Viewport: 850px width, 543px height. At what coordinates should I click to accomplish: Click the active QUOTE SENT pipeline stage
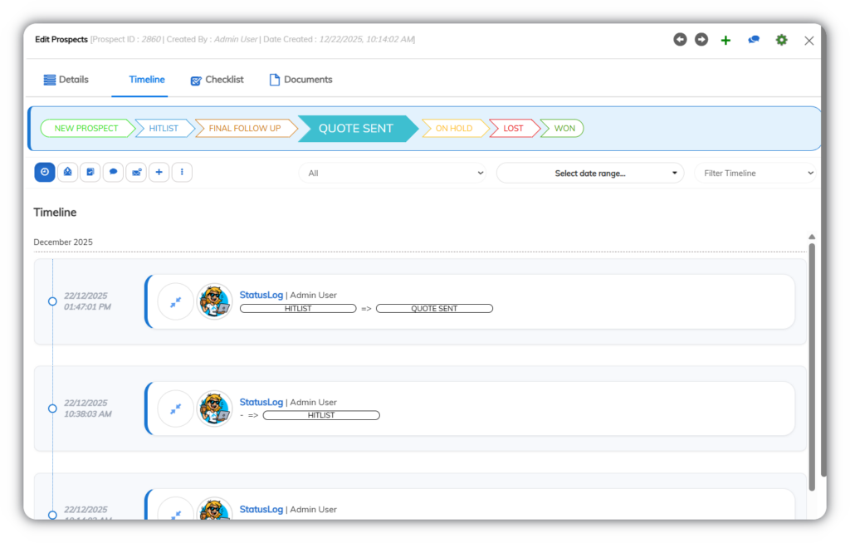tap(356, 129)
